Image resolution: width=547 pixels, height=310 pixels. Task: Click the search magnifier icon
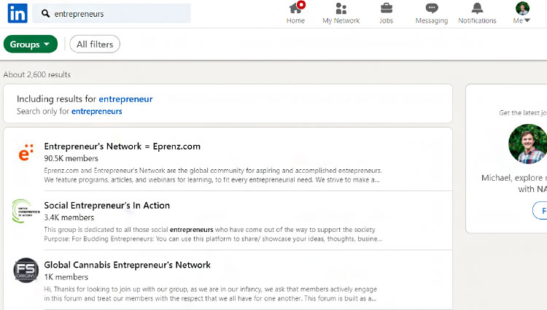(x=45, y=14)
